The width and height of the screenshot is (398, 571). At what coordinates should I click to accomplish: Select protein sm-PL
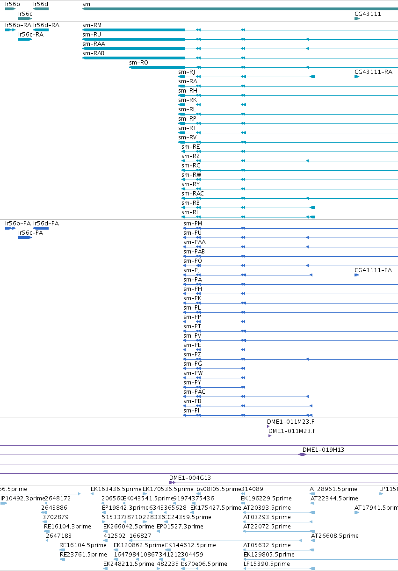tap(192, 307)
